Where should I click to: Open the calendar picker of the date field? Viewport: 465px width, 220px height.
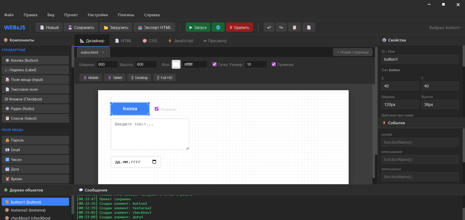tap(154, 162)
